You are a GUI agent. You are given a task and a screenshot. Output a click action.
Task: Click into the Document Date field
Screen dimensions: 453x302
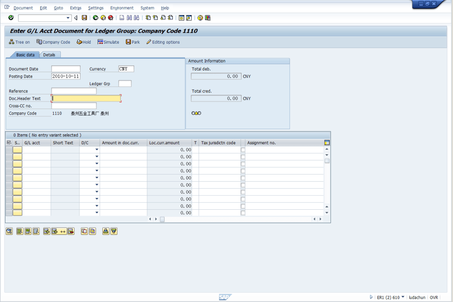65,69
